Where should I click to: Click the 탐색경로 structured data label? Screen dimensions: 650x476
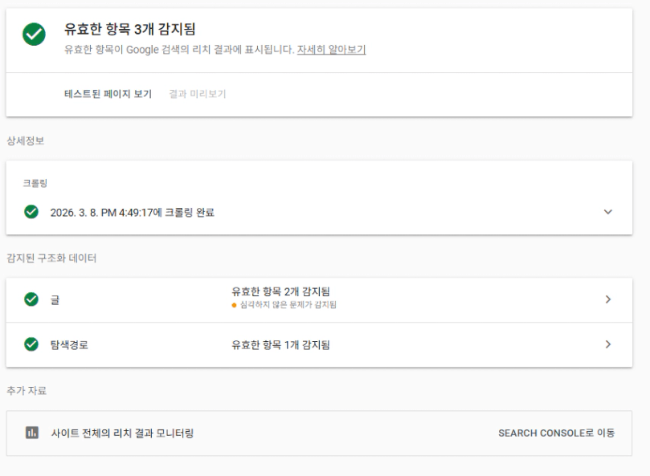point(68,346)
